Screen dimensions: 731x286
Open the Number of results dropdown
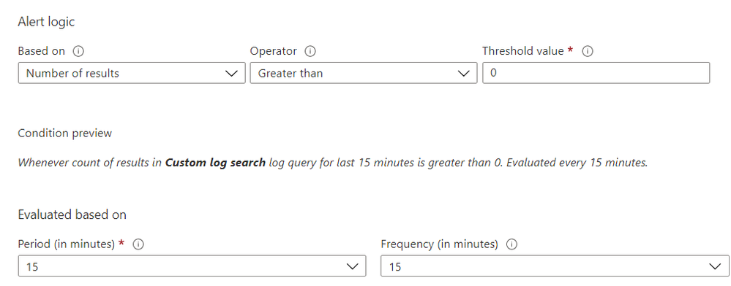tap(132, 73)
